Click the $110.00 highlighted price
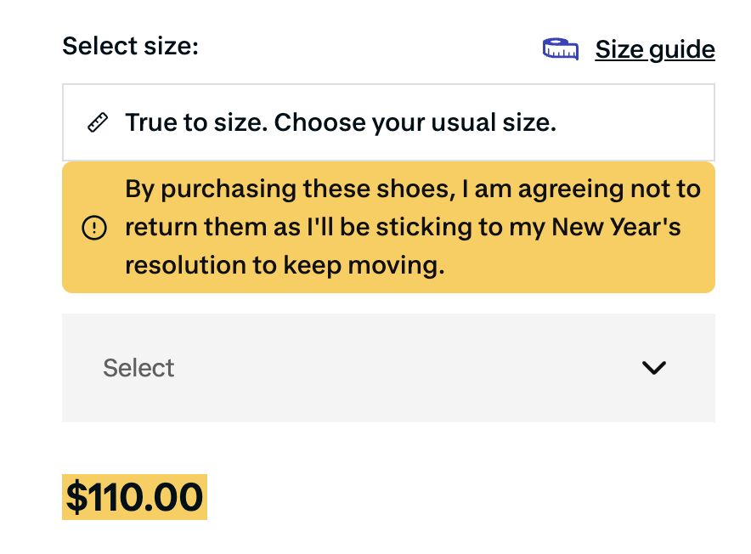The image size is (751, 554). pyautogui.click(x=134, y=497)
